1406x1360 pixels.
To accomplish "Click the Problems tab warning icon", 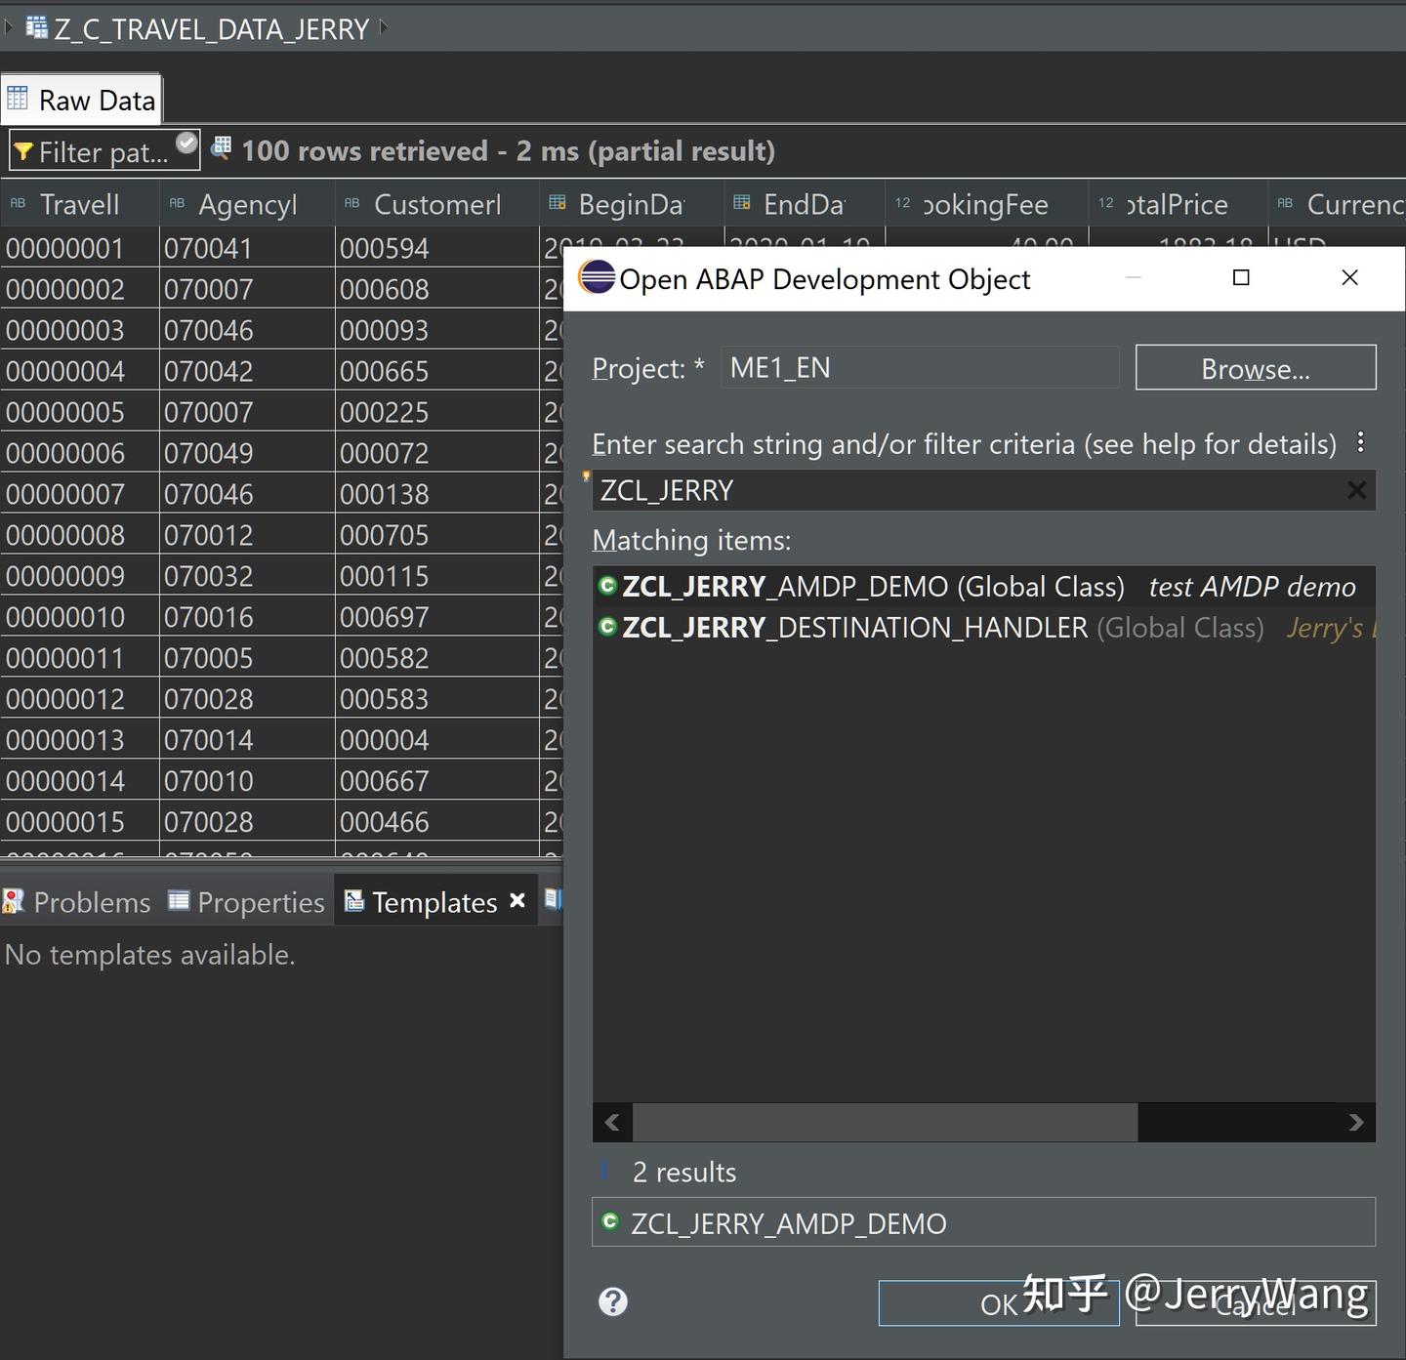I will tap(12, 901).
